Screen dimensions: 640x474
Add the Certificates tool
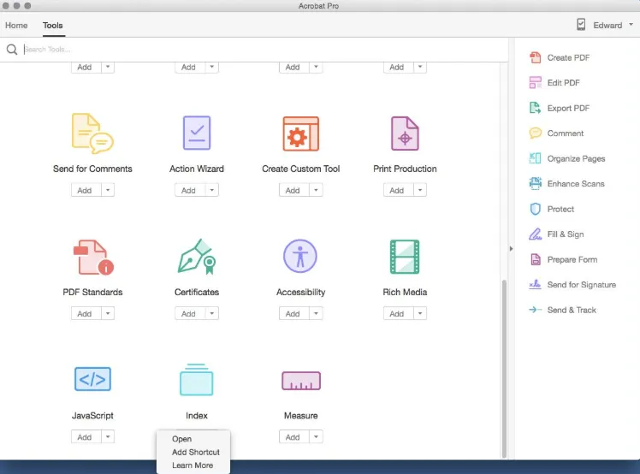(x=190, y=313)
